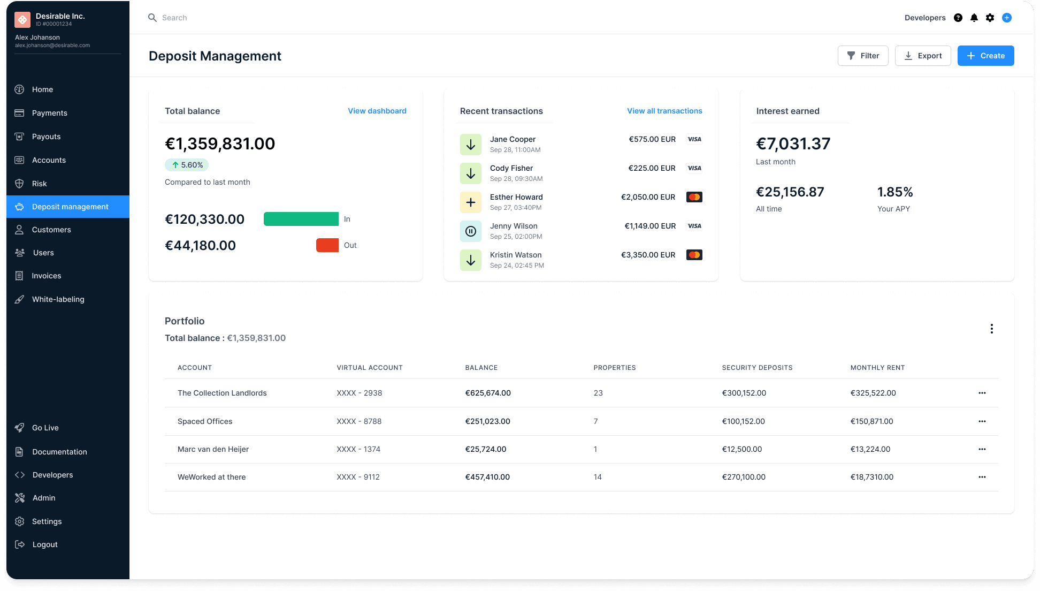Go to Payouts in the sidebar
The image size is (1040, 591).
coord(46,137)
